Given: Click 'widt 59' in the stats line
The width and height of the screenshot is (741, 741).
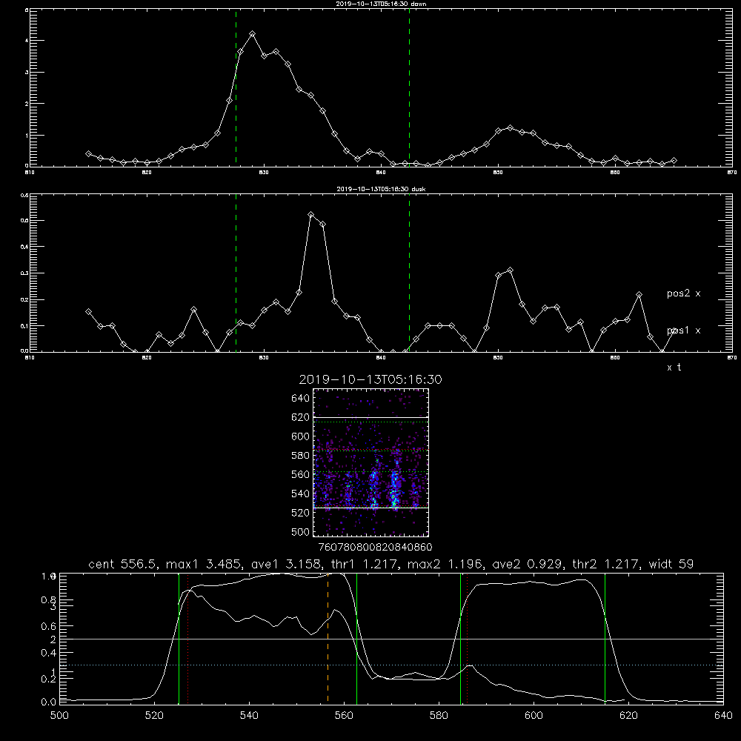Looking at the screenshot, I should pyautogui.click(x=671, y=564).
